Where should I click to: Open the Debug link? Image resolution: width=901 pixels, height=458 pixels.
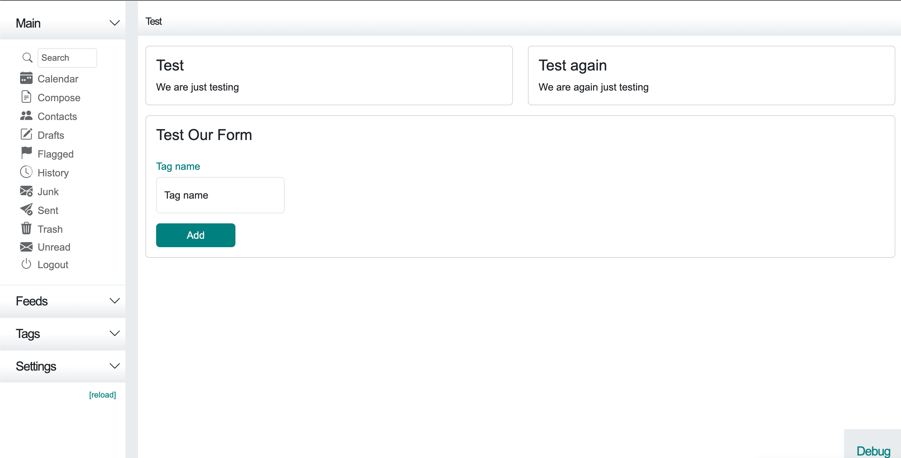[x=873, y=451]
